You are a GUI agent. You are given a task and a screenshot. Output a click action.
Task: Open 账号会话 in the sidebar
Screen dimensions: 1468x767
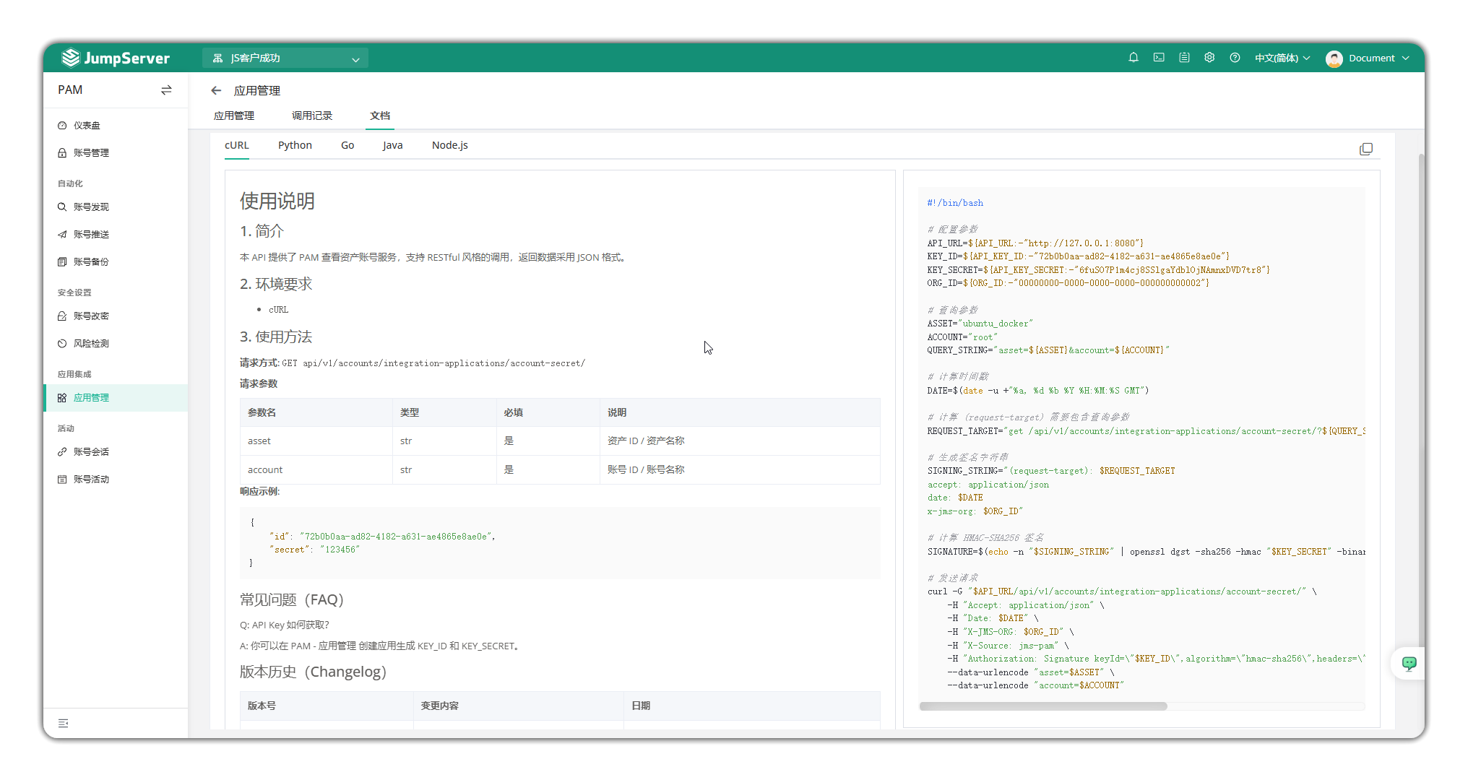tap(116, 452)
